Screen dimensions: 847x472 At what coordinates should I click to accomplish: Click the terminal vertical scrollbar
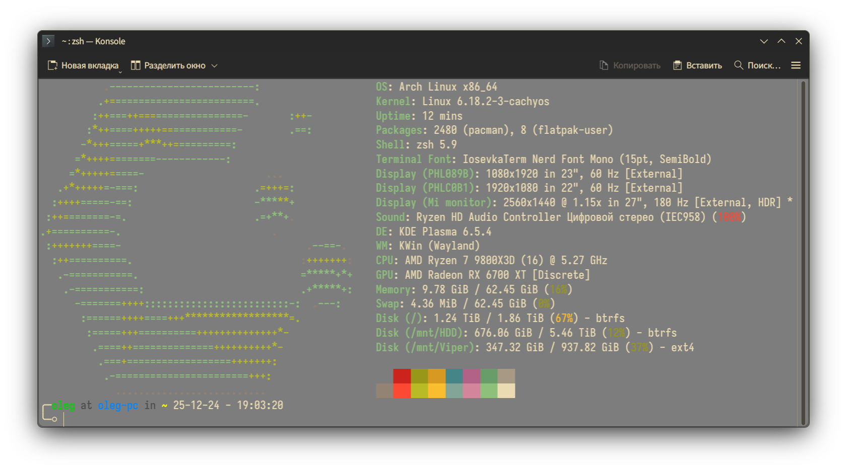803,253
